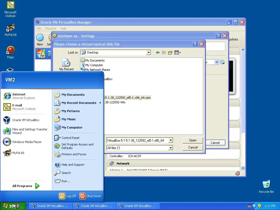The height and width of the screenshot is (210, 280).
Task: Expand the All files type dropdown
Action: (171, 148)
